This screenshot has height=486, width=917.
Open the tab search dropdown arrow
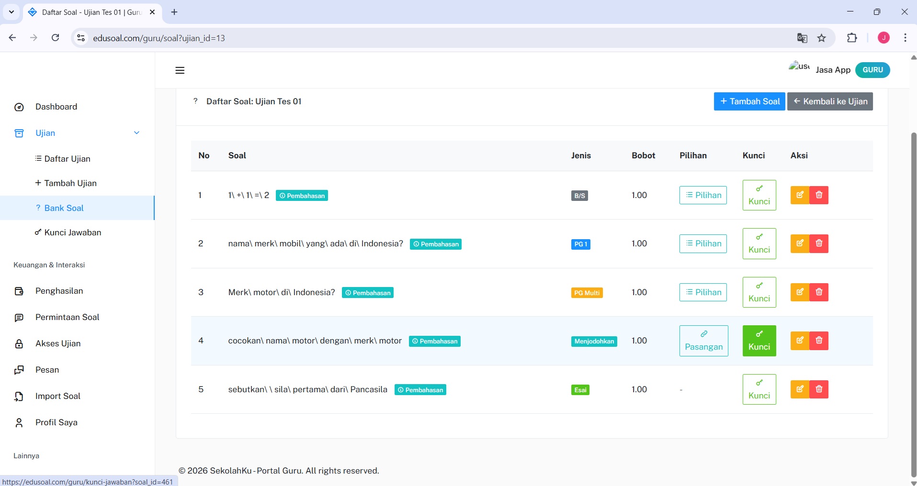[x=11, y=12]
